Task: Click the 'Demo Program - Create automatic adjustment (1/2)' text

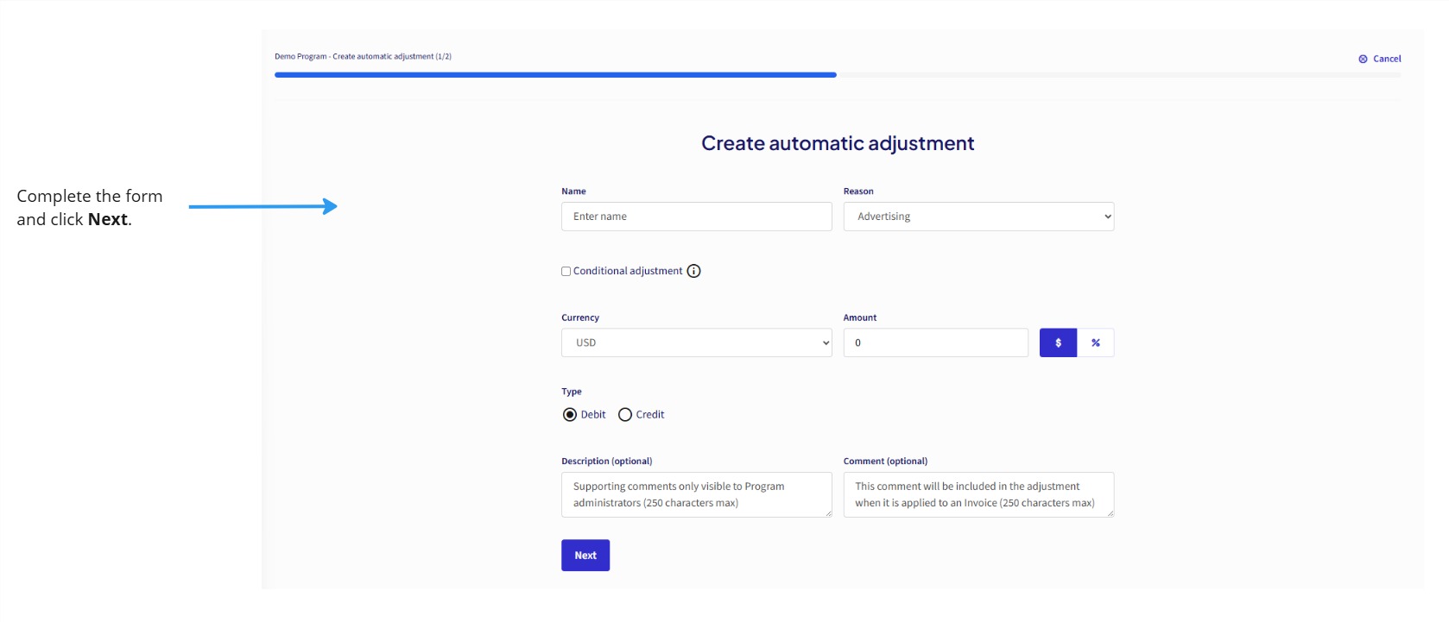Action: [x=363, y=57]
